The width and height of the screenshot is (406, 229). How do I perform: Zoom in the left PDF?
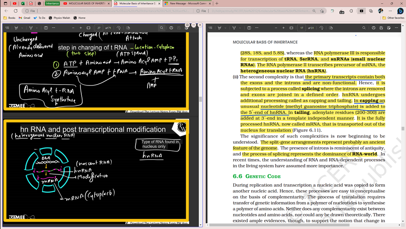(x=81, y=28)
